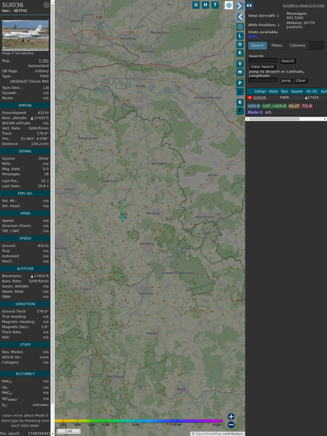Click the H map toggle button
Image resolution: width=327 pixels, height=436 pixels.
(205, 5)
